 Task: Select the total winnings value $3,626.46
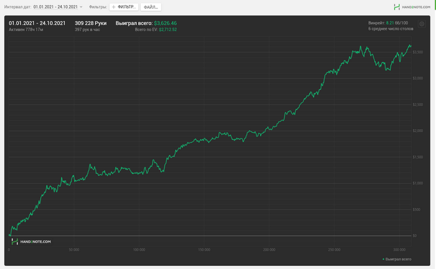(x=166, y=23)
